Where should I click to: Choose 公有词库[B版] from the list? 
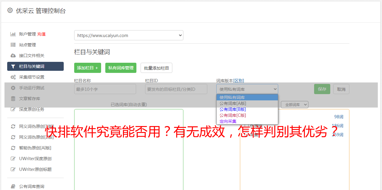(x=247, y=109)
